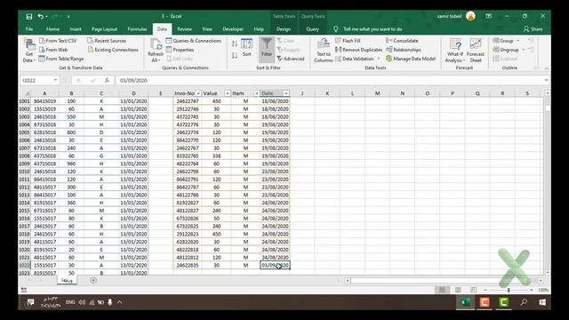
Task: Click Remove Duplicates
Action: pos(358,50)
